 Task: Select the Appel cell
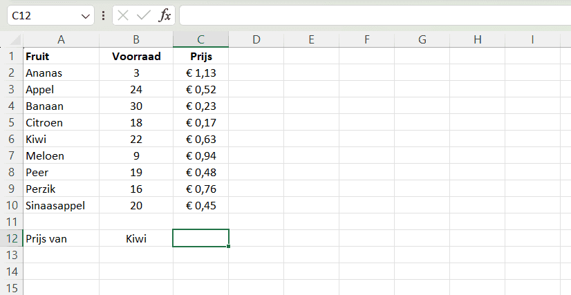(x=61, y=89)
